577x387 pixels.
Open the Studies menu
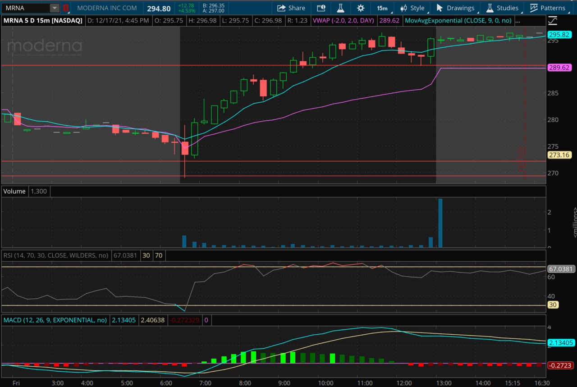tap(503, 8)
